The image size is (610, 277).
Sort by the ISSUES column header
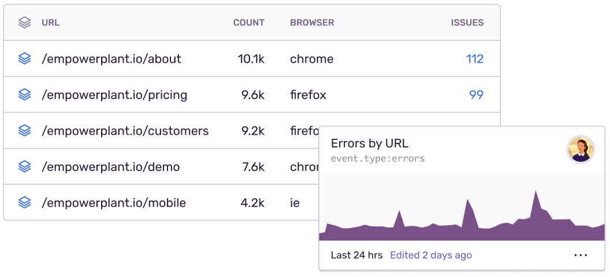[467, 23]
